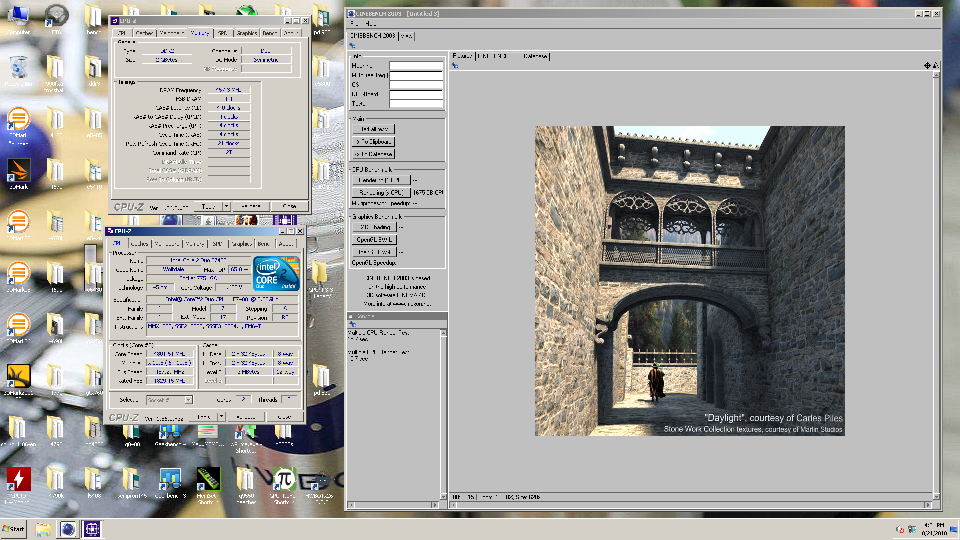Click the Machine input field
Viewport: 960px width, 540px height.
click(x=416, y=66)
